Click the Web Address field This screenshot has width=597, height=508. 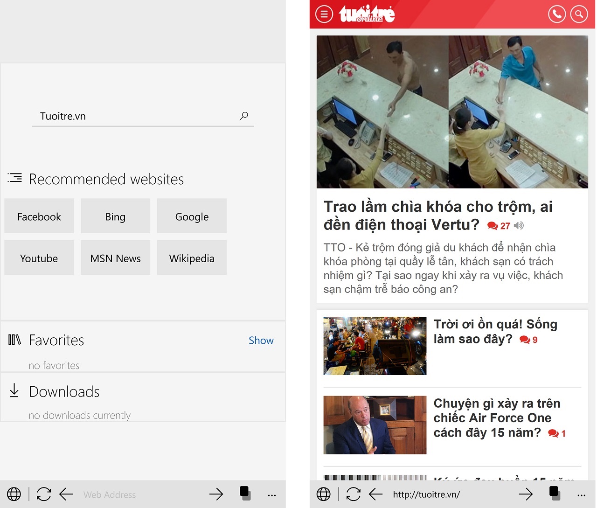click(x=140, y=494)
